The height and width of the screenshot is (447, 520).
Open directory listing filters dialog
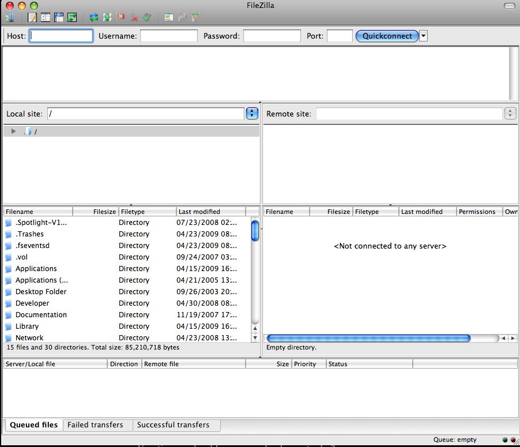(x=169, y=17)
